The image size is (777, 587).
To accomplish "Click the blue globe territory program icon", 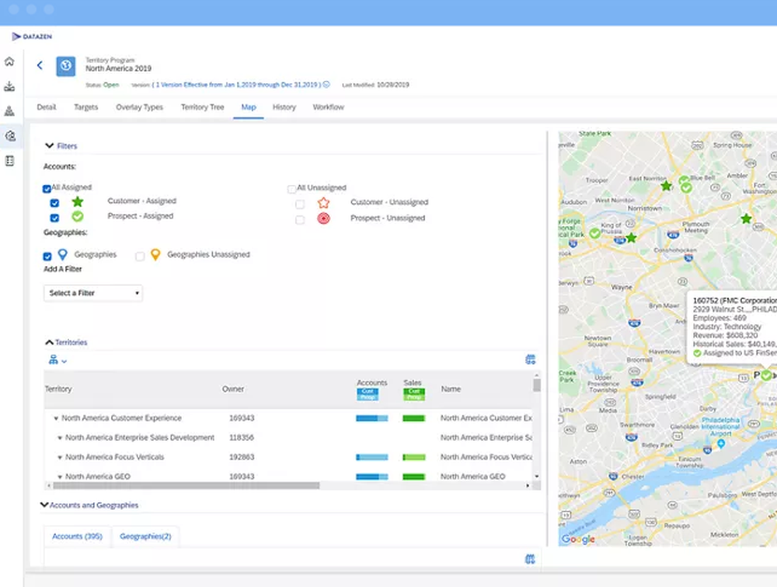I will tap(66, 66).
